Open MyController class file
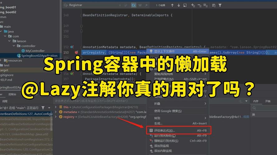Viewport: 277px width, 155px height. point(33,51)
